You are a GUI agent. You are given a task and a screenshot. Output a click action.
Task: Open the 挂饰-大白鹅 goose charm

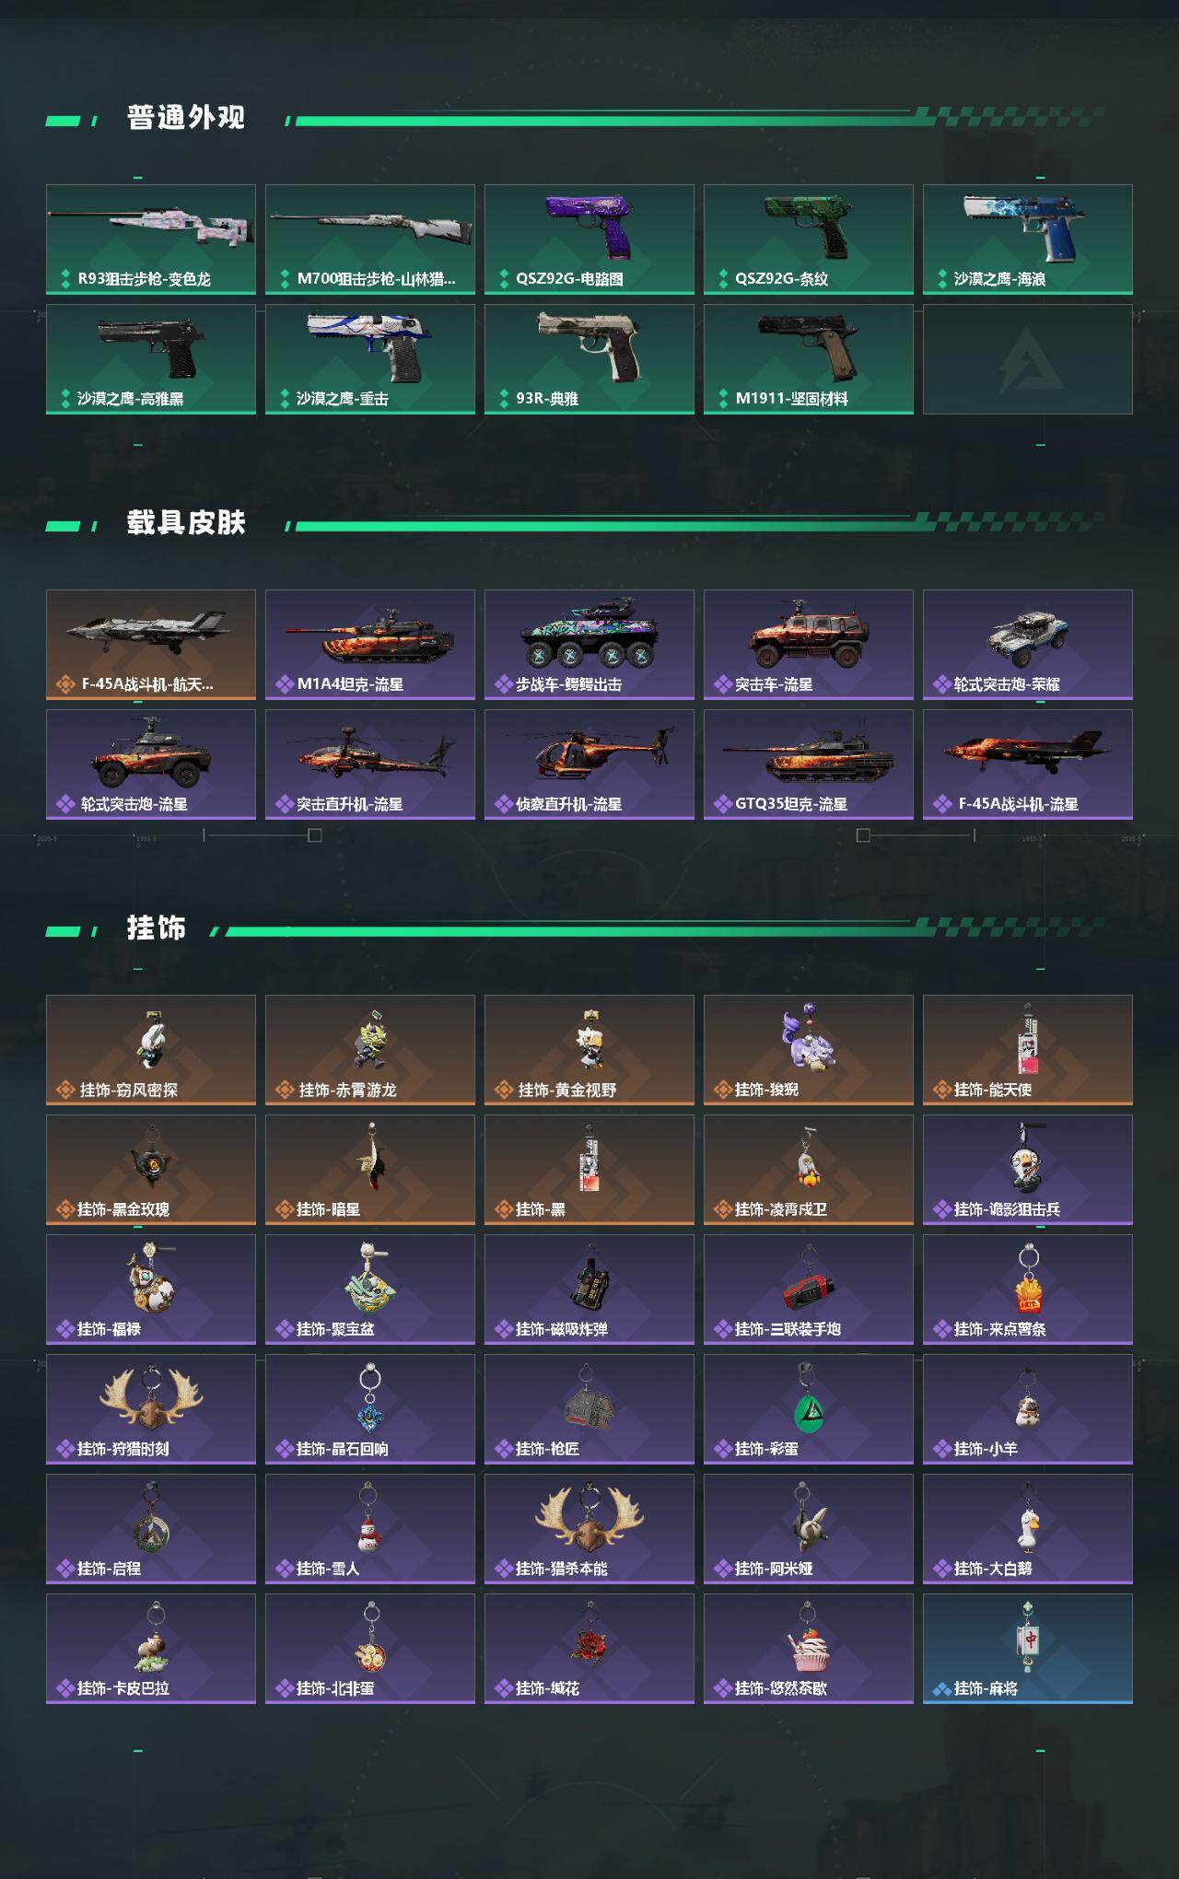coord(1028,1529)
